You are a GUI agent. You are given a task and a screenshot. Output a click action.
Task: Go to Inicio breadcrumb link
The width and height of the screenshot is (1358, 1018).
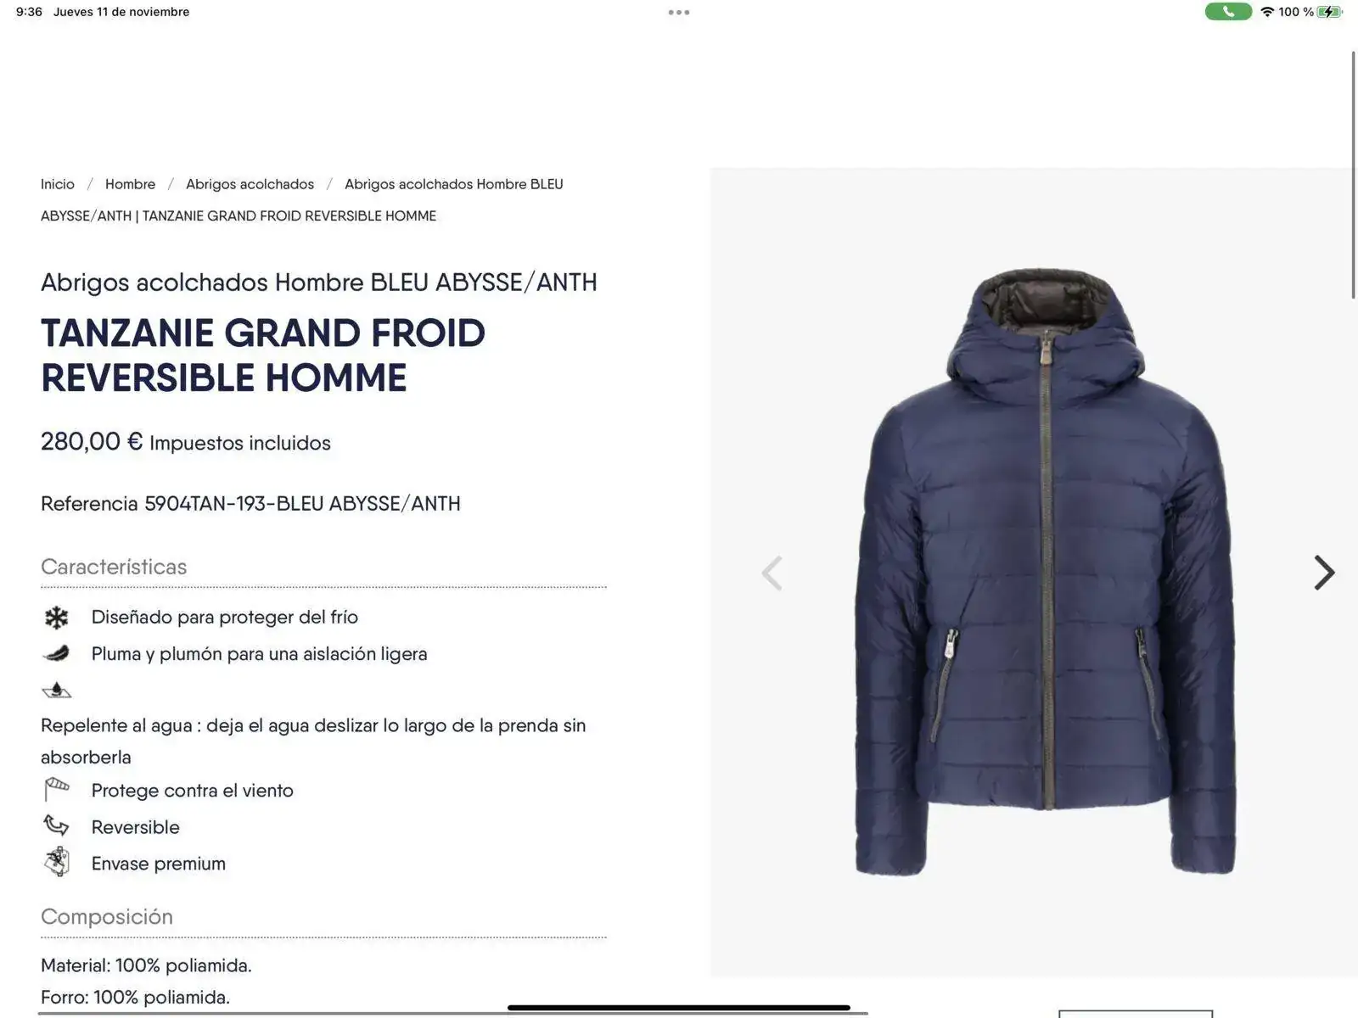tap(58, 184)
